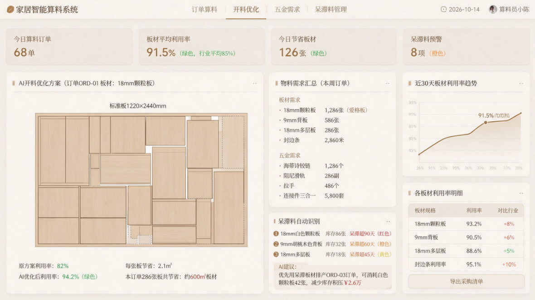The height and width of the screenshot is (300, 535).
Task: Click the 约600m²板材 savings text
Action: point(200,277)
